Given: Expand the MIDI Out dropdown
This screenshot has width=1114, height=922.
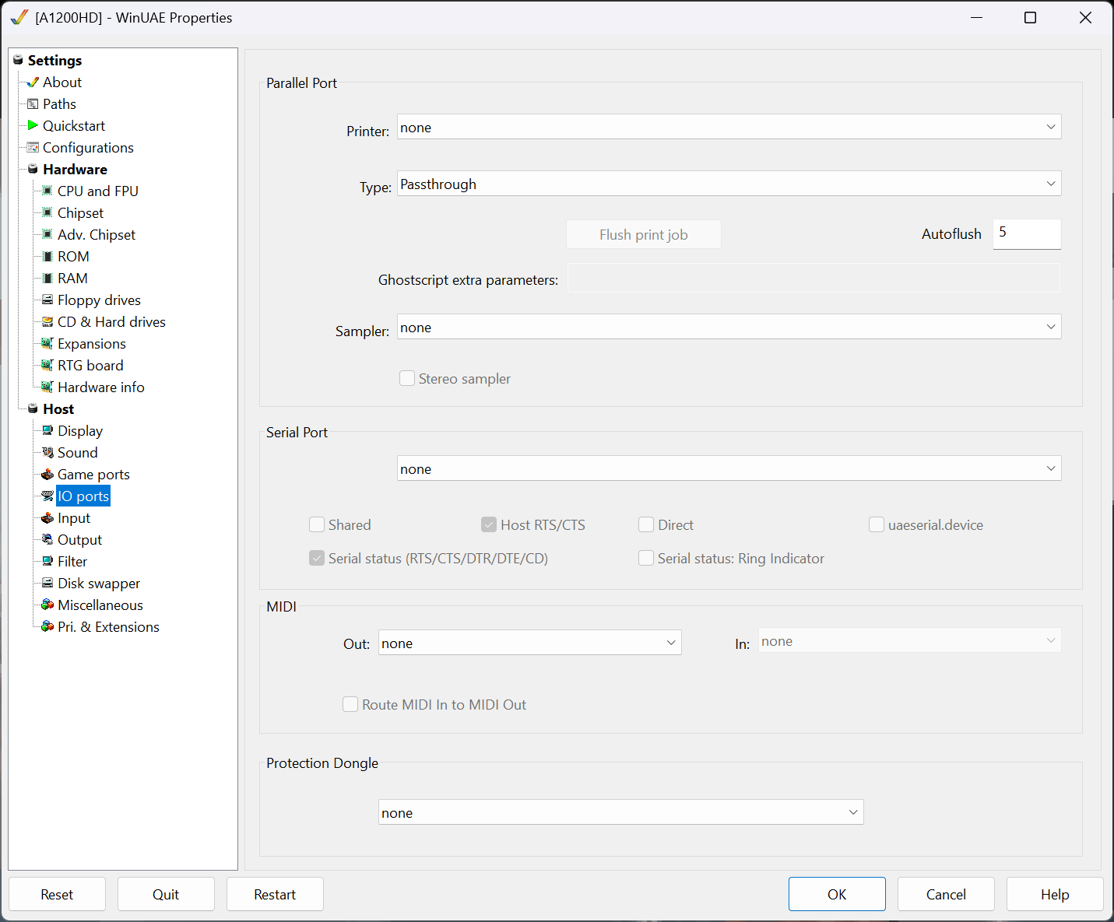Looking at the screenshot, I should pyautogui.click(x=529, y=643).
